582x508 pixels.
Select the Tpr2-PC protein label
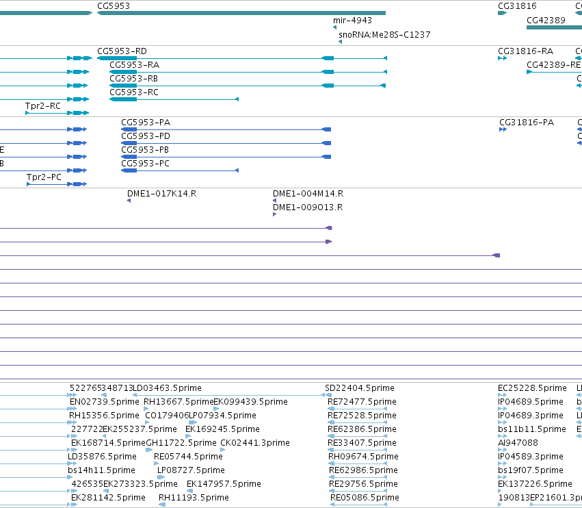(44, 177)
